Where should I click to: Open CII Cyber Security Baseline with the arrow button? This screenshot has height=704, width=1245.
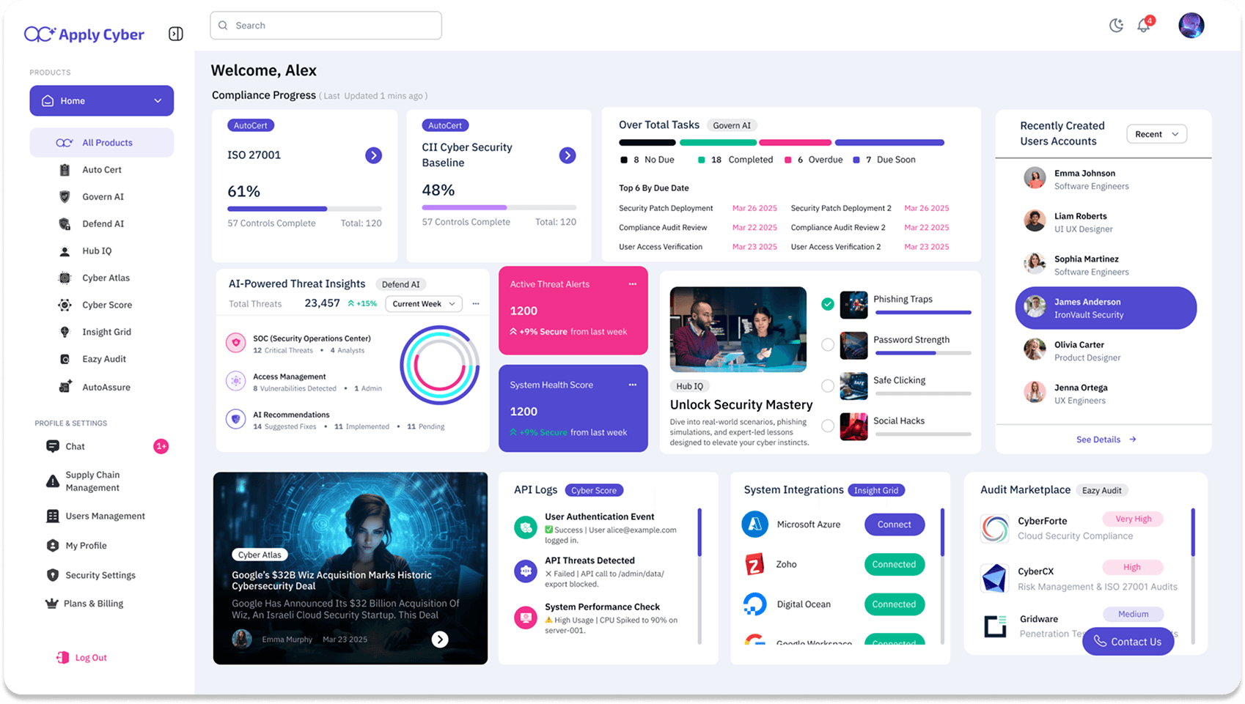click(x=568, y=155)
